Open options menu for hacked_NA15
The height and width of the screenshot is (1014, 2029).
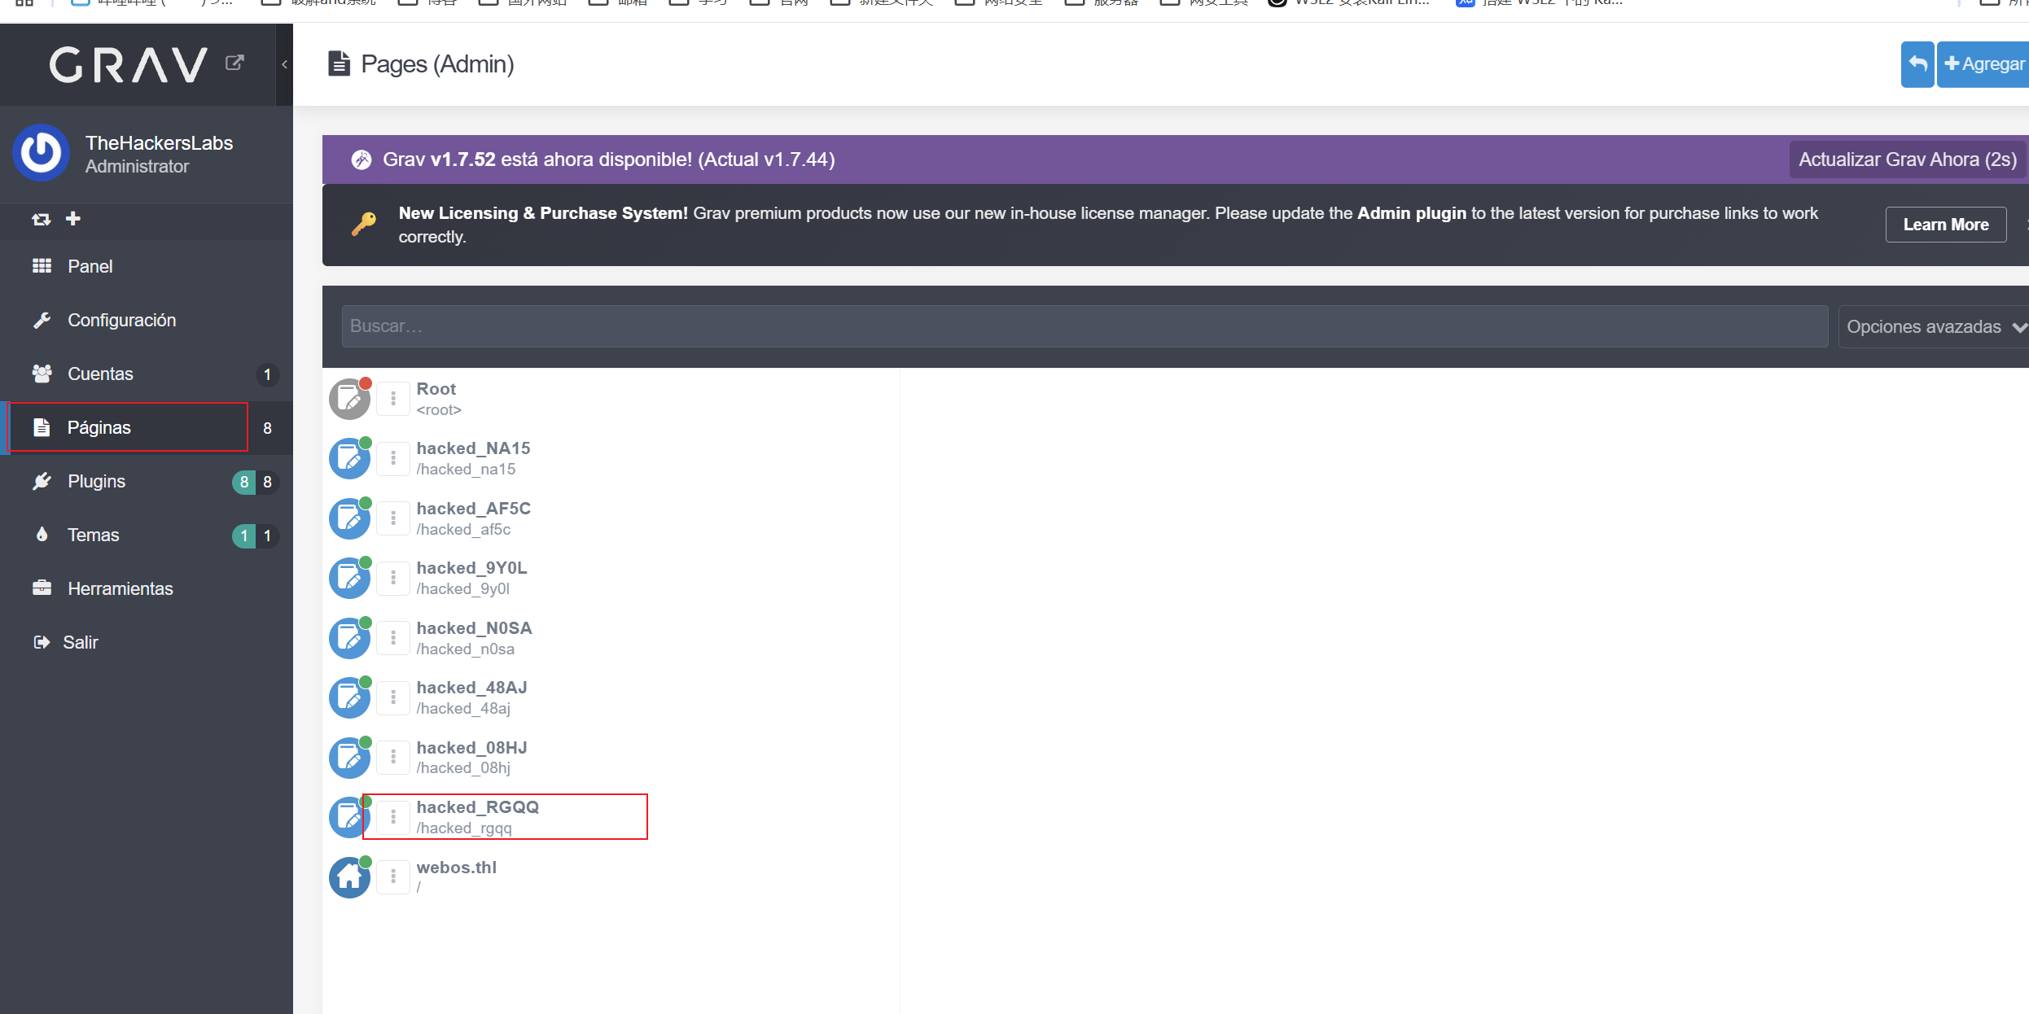click(x=393, y=458)
